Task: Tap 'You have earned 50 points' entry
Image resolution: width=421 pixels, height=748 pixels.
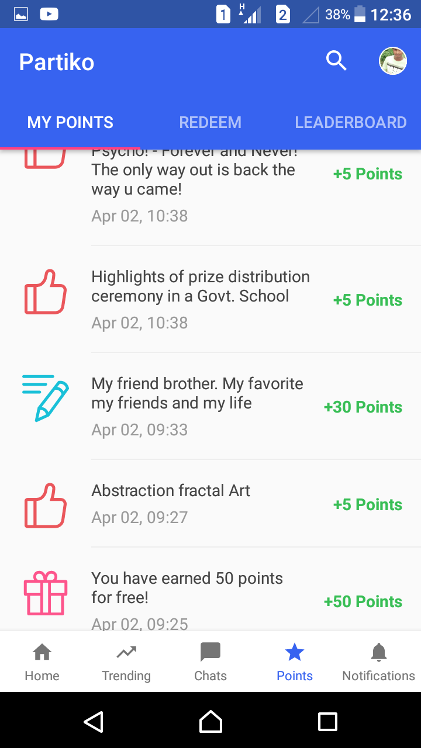Action: point(187,587)
